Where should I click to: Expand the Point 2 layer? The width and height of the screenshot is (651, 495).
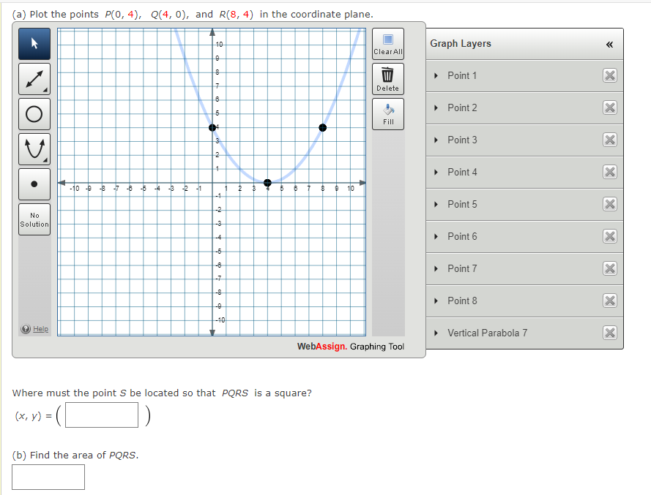tap(436, 107)
